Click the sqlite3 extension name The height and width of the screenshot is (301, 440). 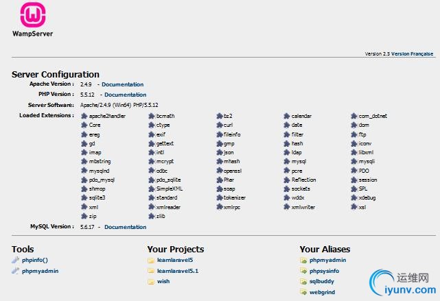97,197
